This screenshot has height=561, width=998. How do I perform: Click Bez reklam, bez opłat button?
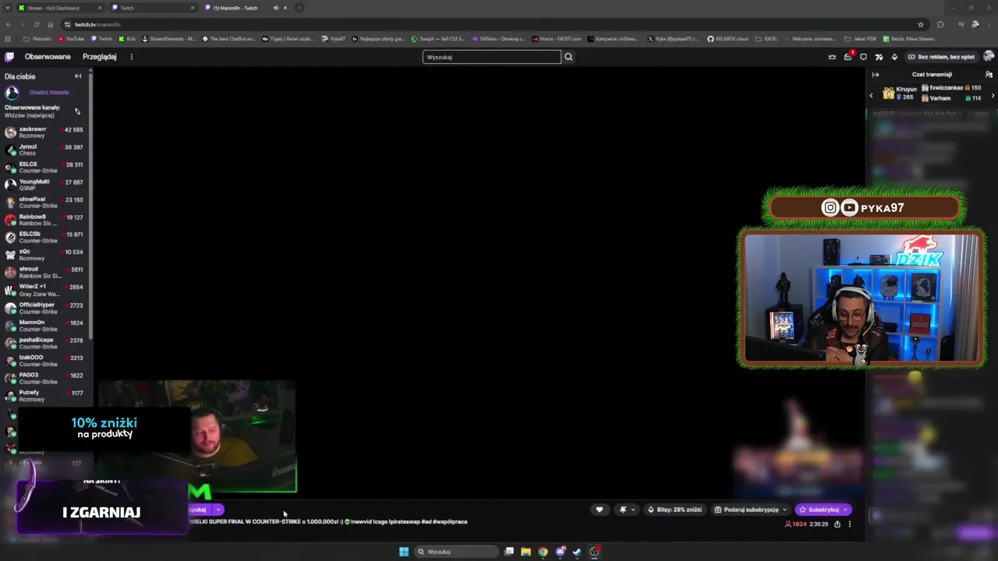coord(942,57)
